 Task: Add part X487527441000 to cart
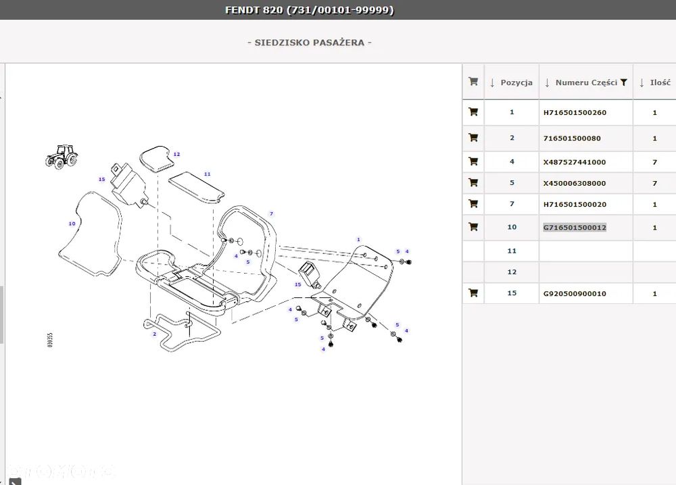(473, 161)
